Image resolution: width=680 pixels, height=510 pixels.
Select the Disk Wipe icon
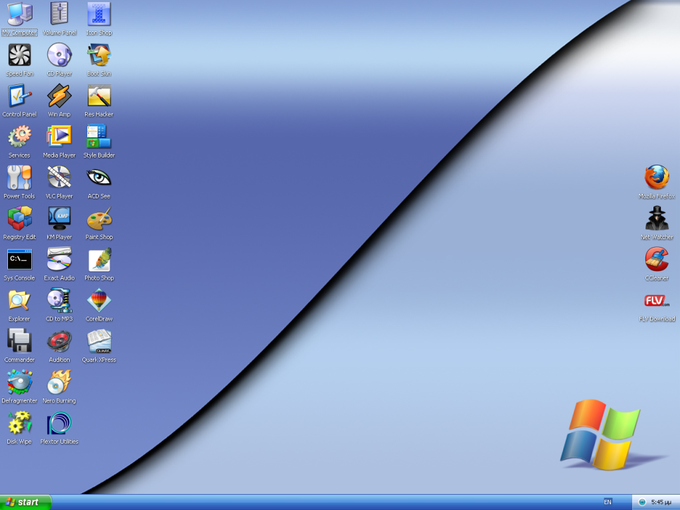point(19,423)
